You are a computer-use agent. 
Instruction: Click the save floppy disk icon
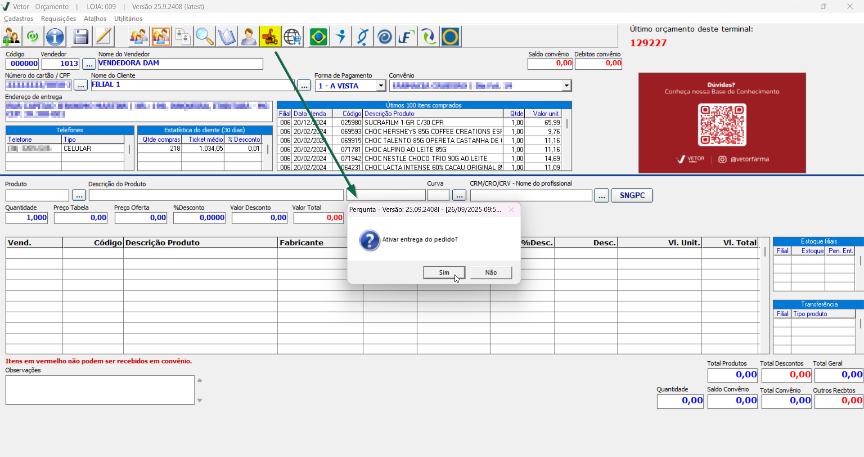coord(81,37)
